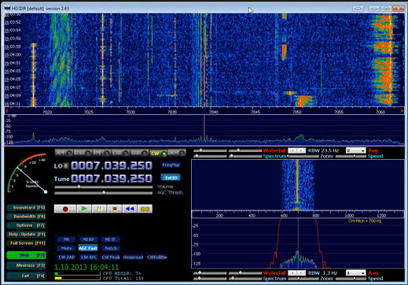This screenshot has width=408, height=285.
Task: Click the lower RBW right stepper arrow
Action: click(301, 273)
